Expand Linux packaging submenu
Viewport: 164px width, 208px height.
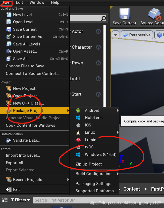[x=118, y=132]
